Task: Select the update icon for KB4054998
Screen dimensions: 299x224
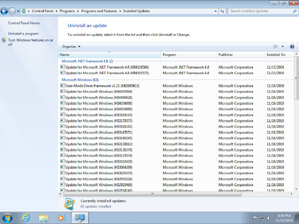Action: (x=63, y=103)
